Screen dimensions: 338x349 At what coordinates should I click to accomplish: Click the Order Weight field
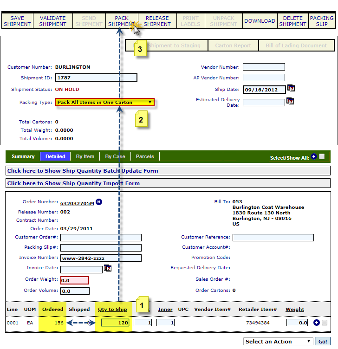[x=75, y=280]
